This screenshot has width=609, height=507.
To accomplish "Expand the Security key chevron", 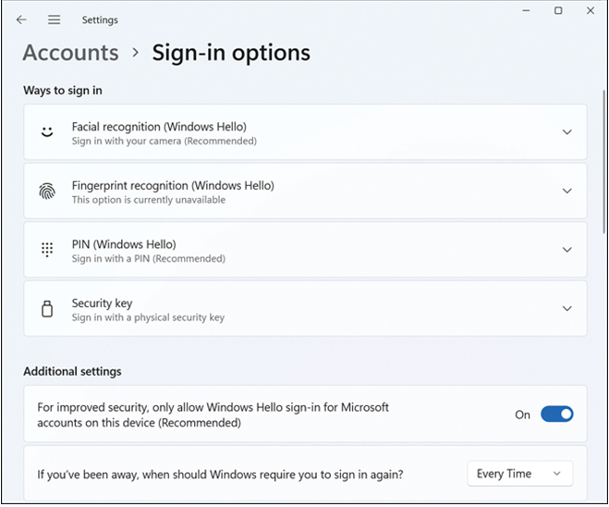I will point(567,309).
